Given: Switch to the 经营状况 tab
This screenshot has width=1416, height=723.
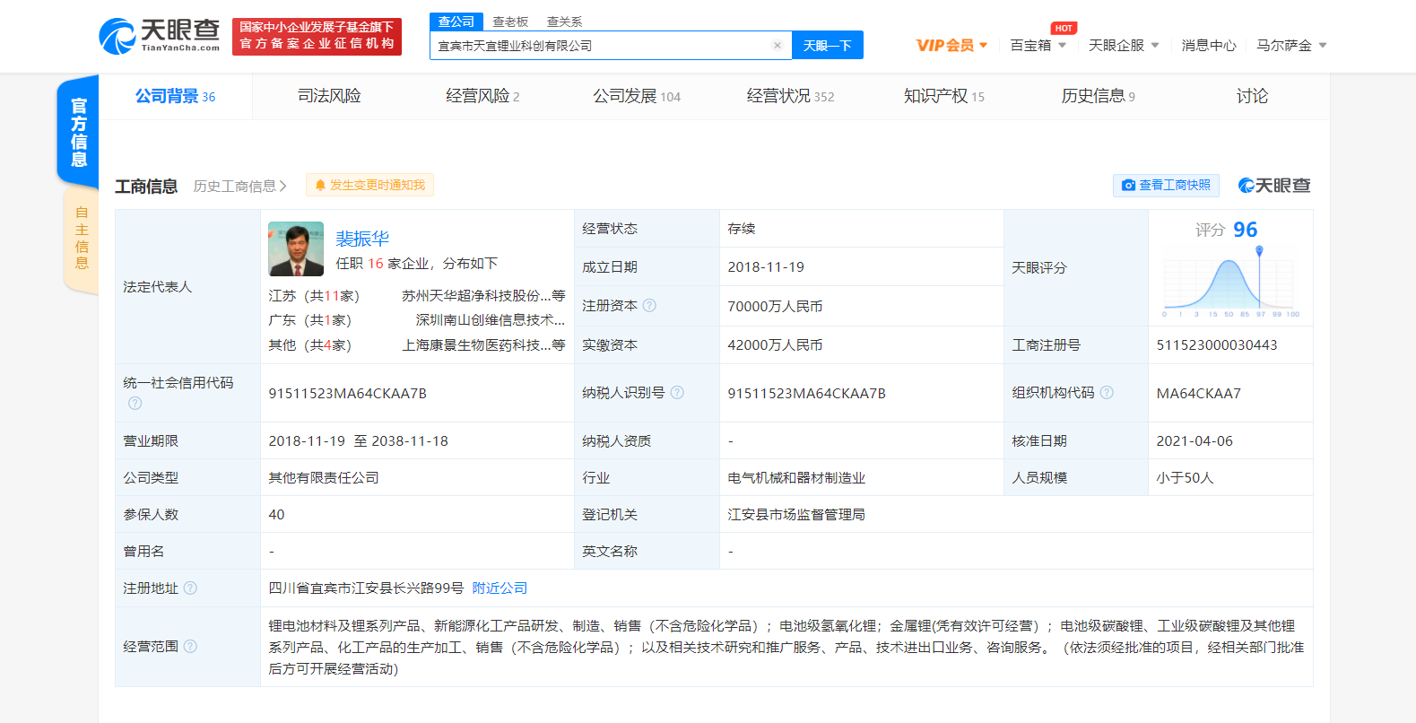Looking at the screenshot, I should click(x=790, y=96).
